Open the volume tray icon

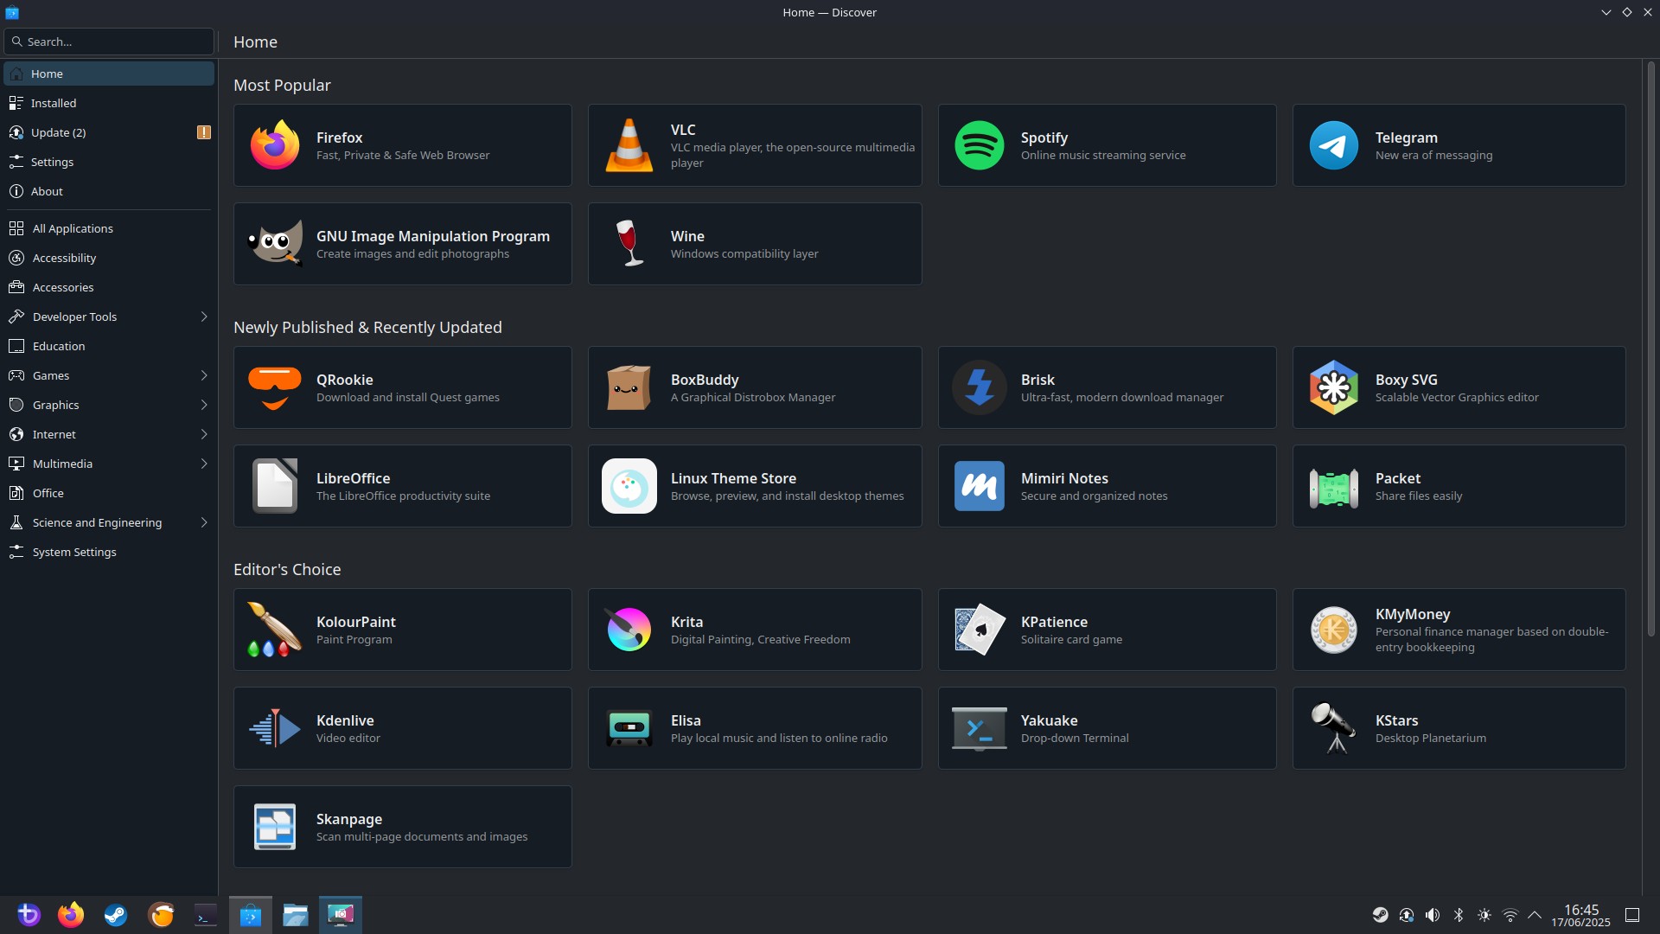point(1433,915)
